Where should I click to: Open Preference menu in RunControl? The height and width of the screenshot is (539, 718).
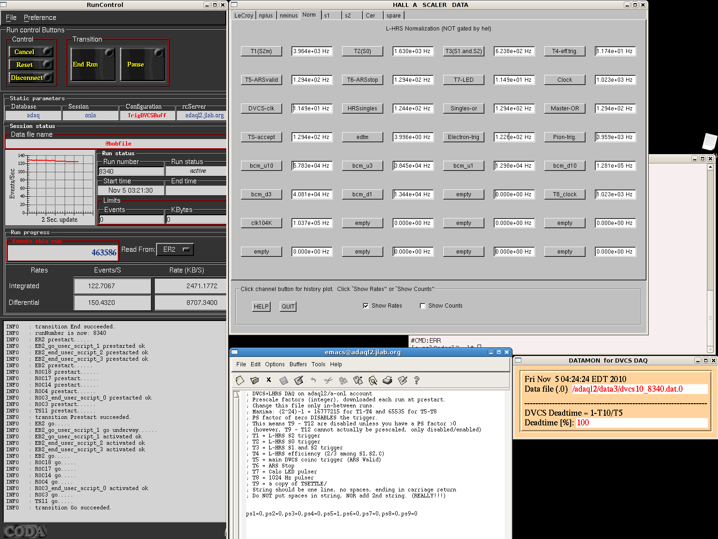[40, 18]
